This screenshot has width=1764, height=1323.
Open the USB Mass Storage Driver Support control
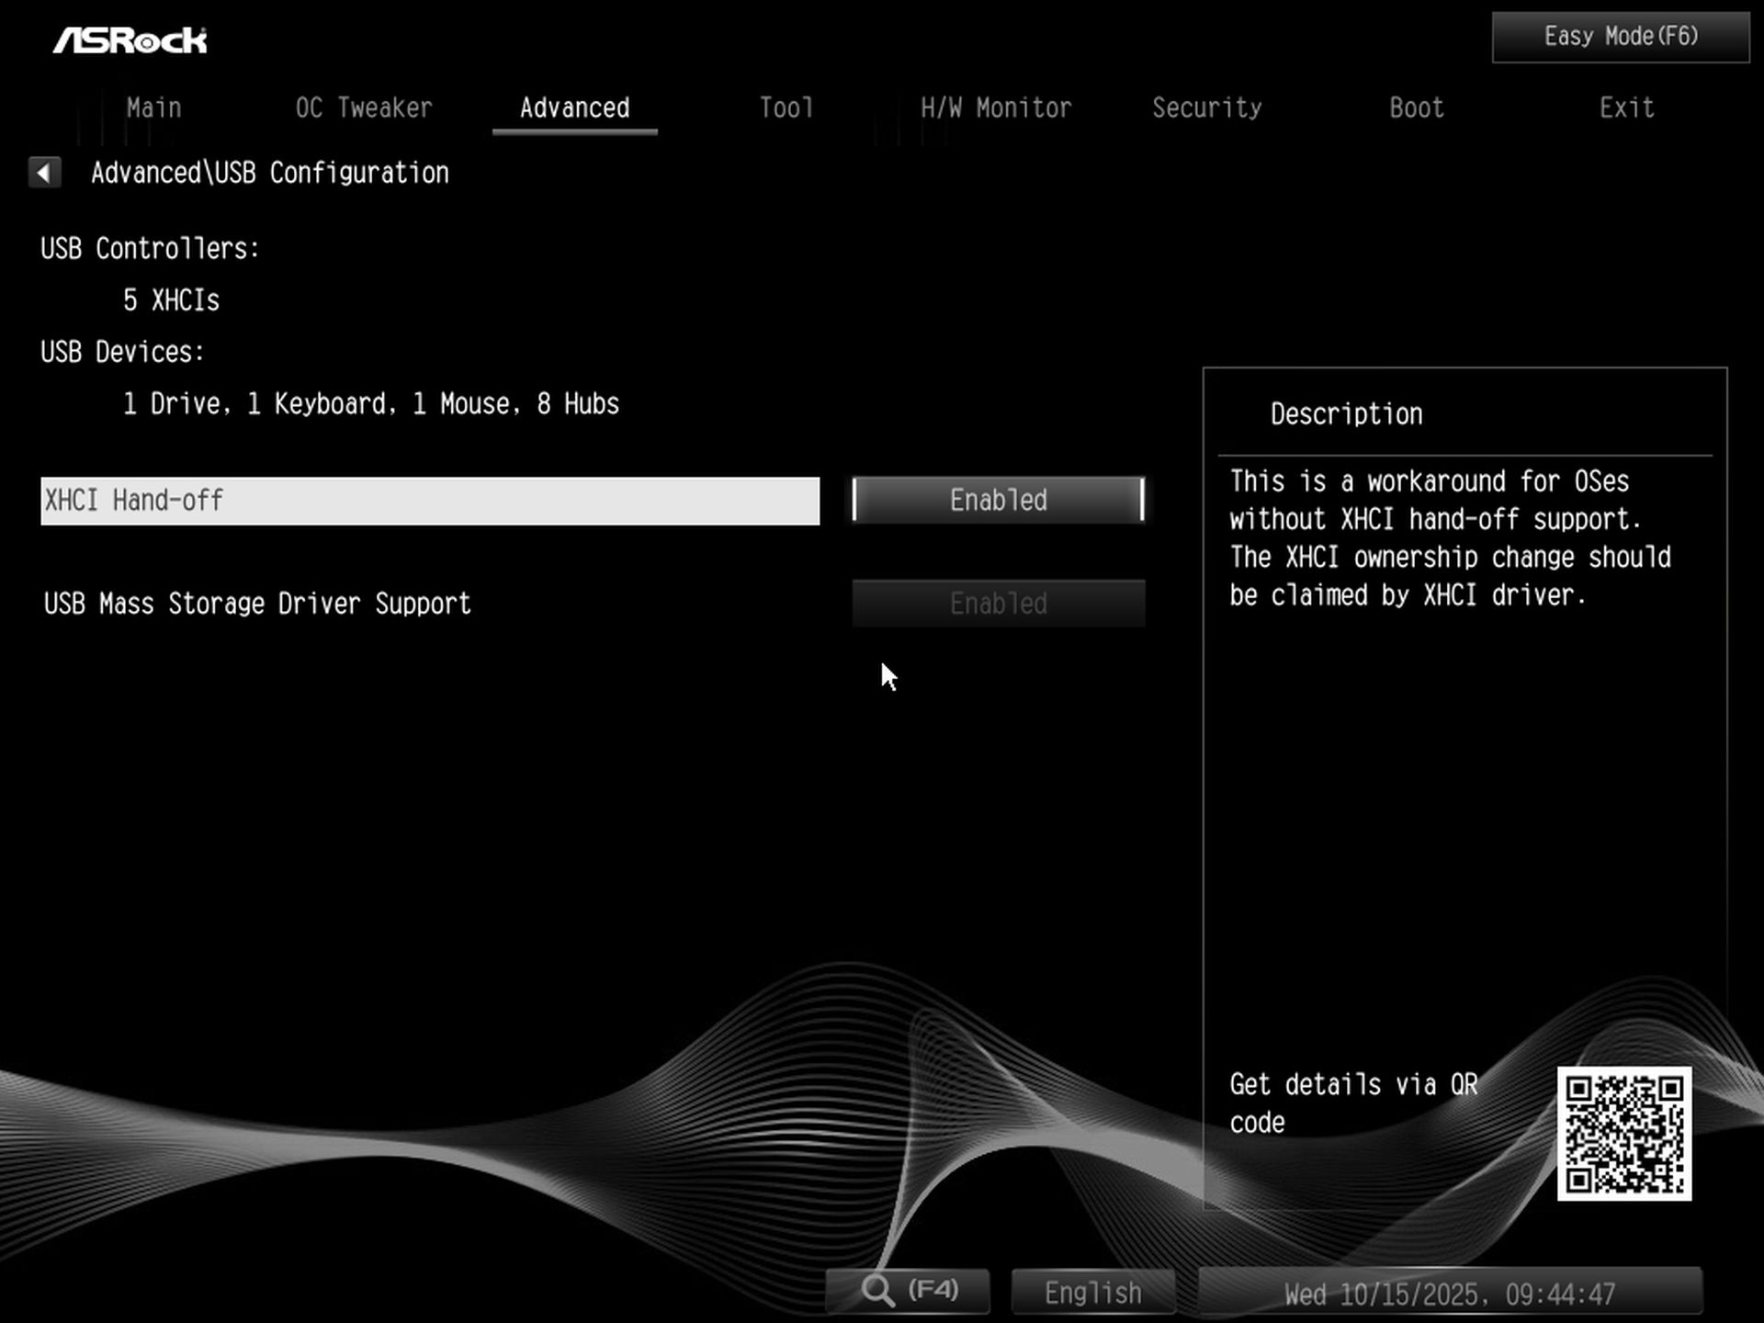click(x=998, y=604)
